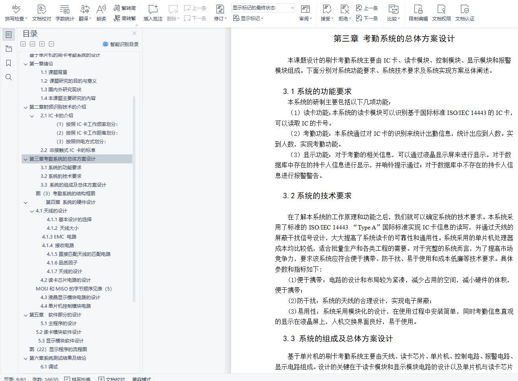Go to 3.3 系统的组成及总体方案设计 in outline
The image size is (518, 381).
73,185
